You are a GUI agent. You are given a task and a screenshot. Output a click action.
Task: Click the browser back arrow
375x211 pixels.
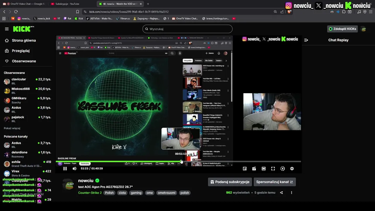click(4, 12)
